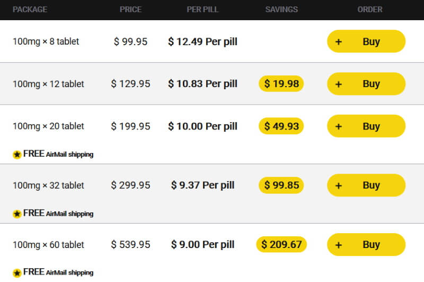Click the star icon under 20 tablet package
Image resolution: width=424 pixels, height=282 pixels.
tap(17, 155)
